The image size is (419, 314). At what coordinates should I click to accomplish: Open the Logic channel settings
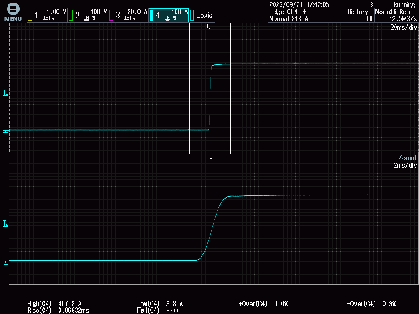pos(203,15)
